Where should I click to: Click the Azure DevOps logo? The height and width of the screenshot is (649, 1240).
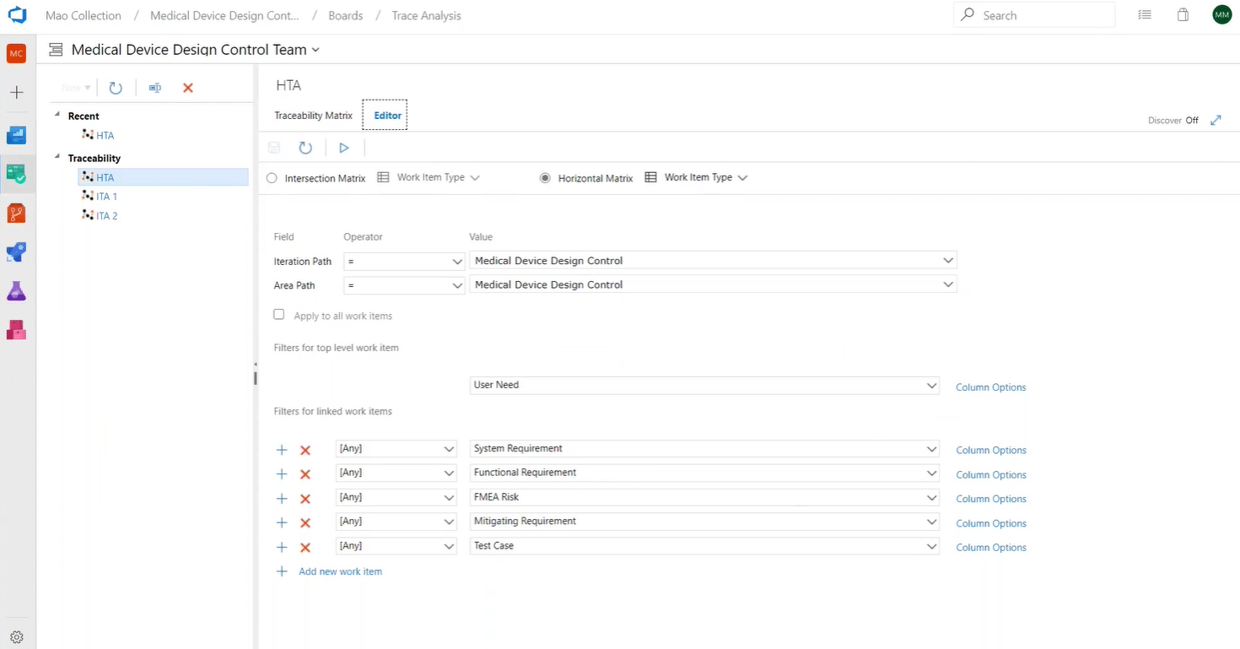(17, 14)
